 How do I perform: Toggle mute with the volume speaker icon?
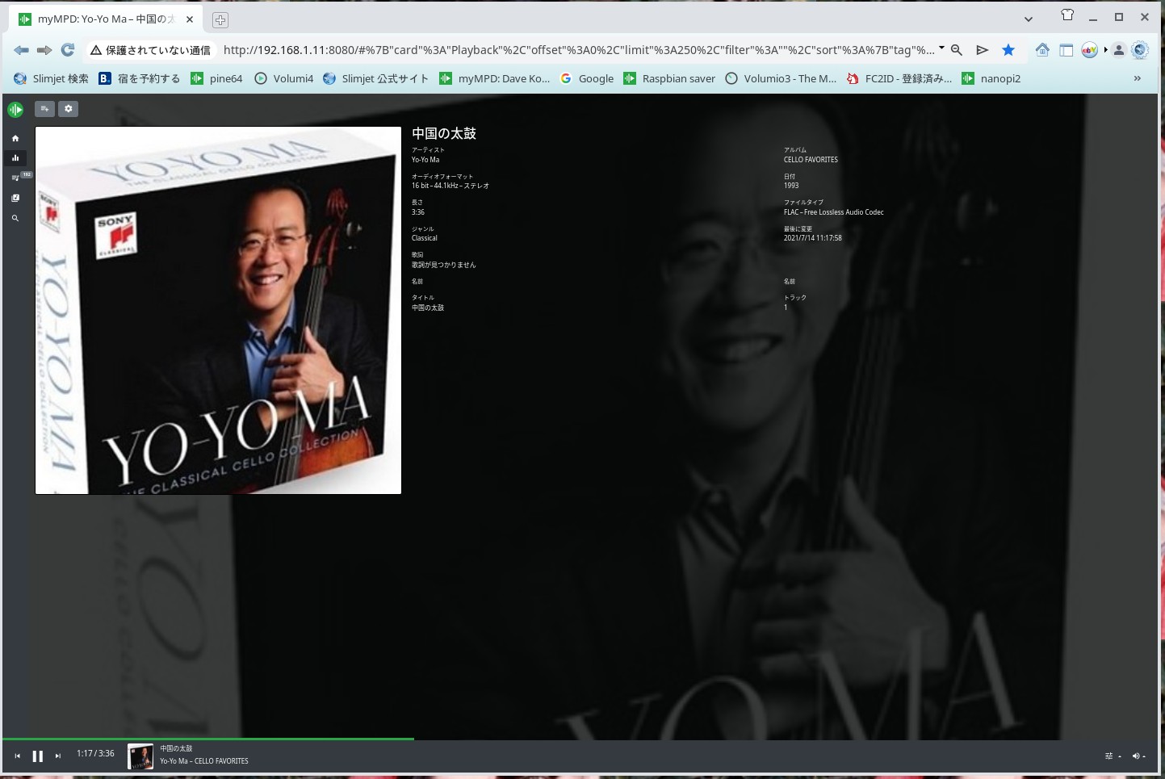pos(1135,756)
